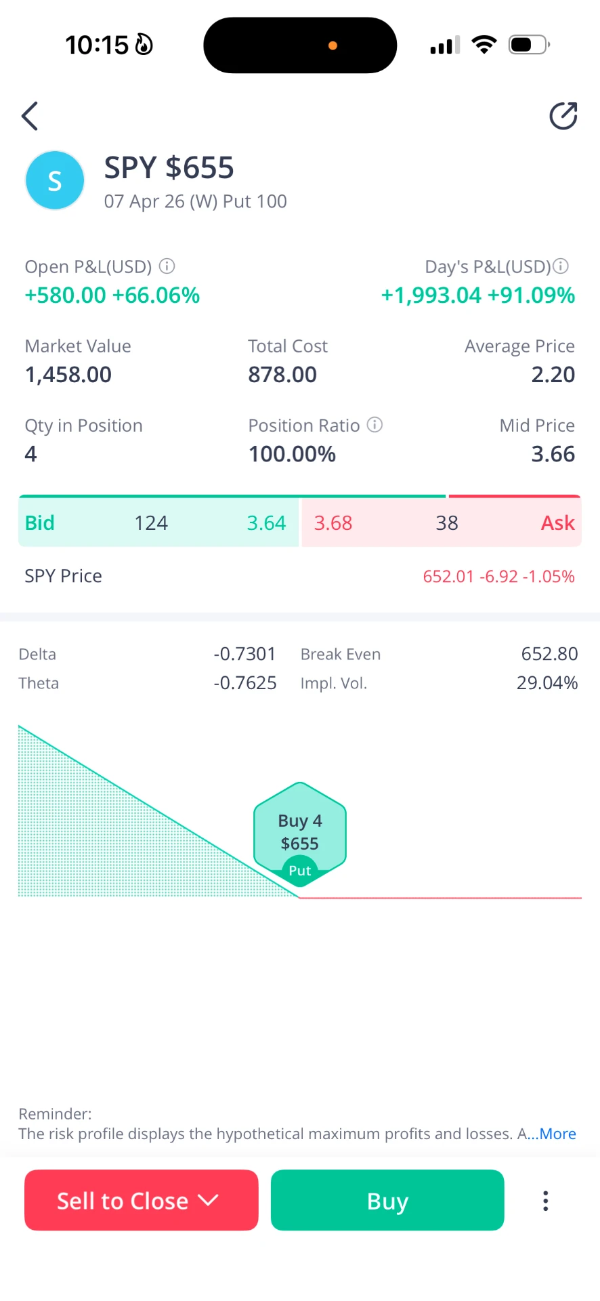Tap the Sell to Close button
The height and width of the screenshot is (1301, 600).
[x=142, y=1200]
